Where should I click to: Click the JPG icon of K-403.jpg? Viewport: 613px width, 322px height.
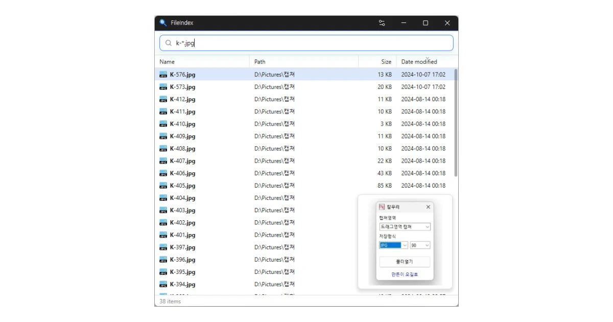coord(163,210)
